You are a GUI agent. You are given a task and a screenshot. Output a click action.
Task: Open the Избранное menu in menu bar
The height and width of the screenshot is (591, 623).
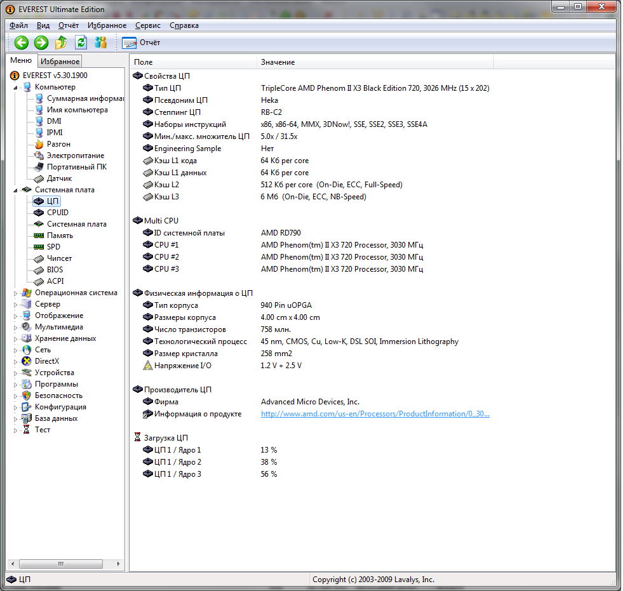click(107, 25)
